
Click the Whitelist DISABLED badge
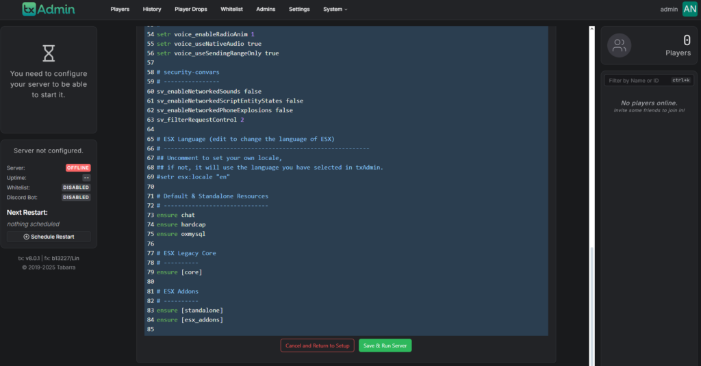click(x=76, y=187)
